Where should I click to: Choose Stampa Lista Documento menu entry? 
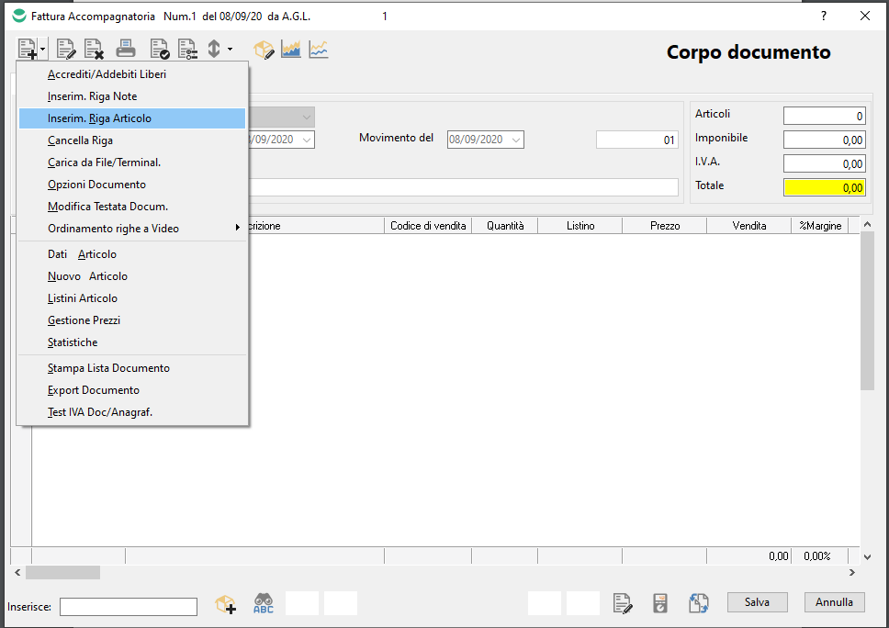pos(108,368)
